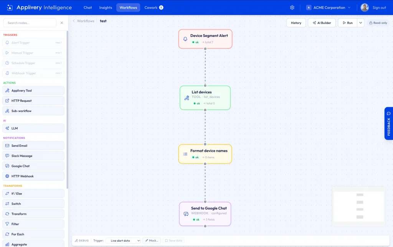Click the If / Else icon
Image resolution: width=393 pixels, height=247 pixels.
(x=7, y=194)
